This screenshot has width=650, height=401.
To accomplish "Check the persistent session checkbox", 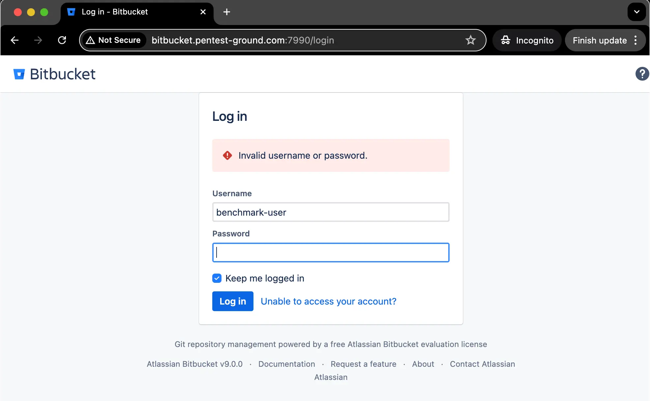I will pos(216,278).
